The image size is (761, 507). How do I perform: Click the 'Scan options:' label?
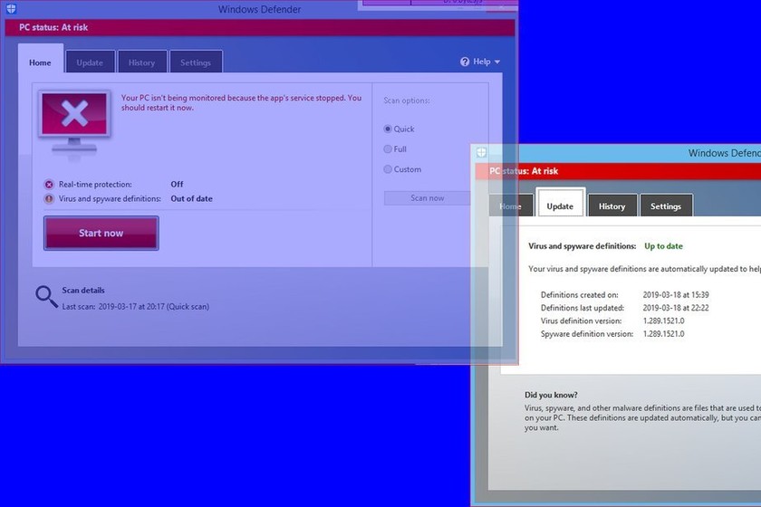coord(407,100)
